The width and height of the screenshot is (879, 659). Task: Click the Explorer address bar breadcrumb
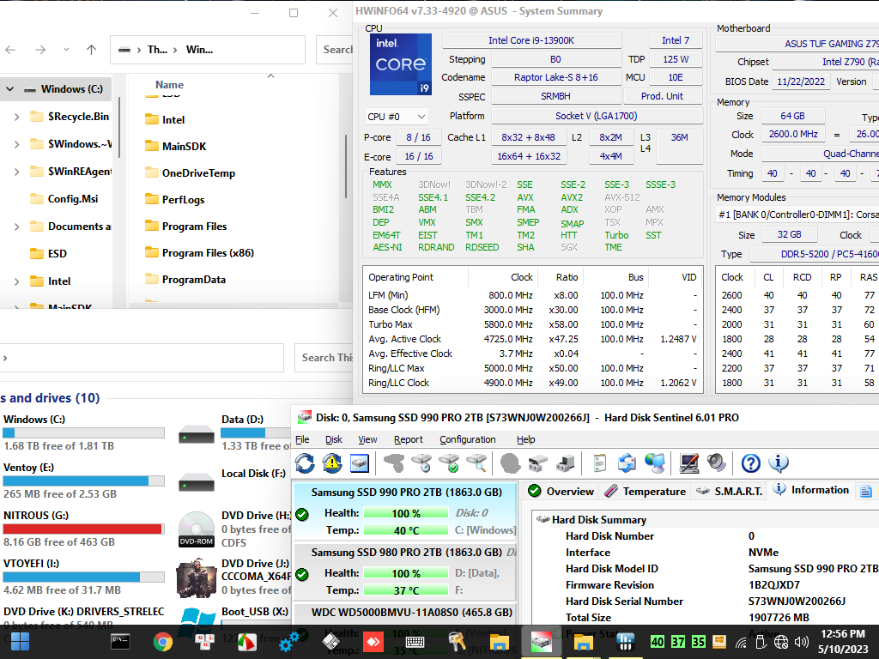tap(208, 50)
